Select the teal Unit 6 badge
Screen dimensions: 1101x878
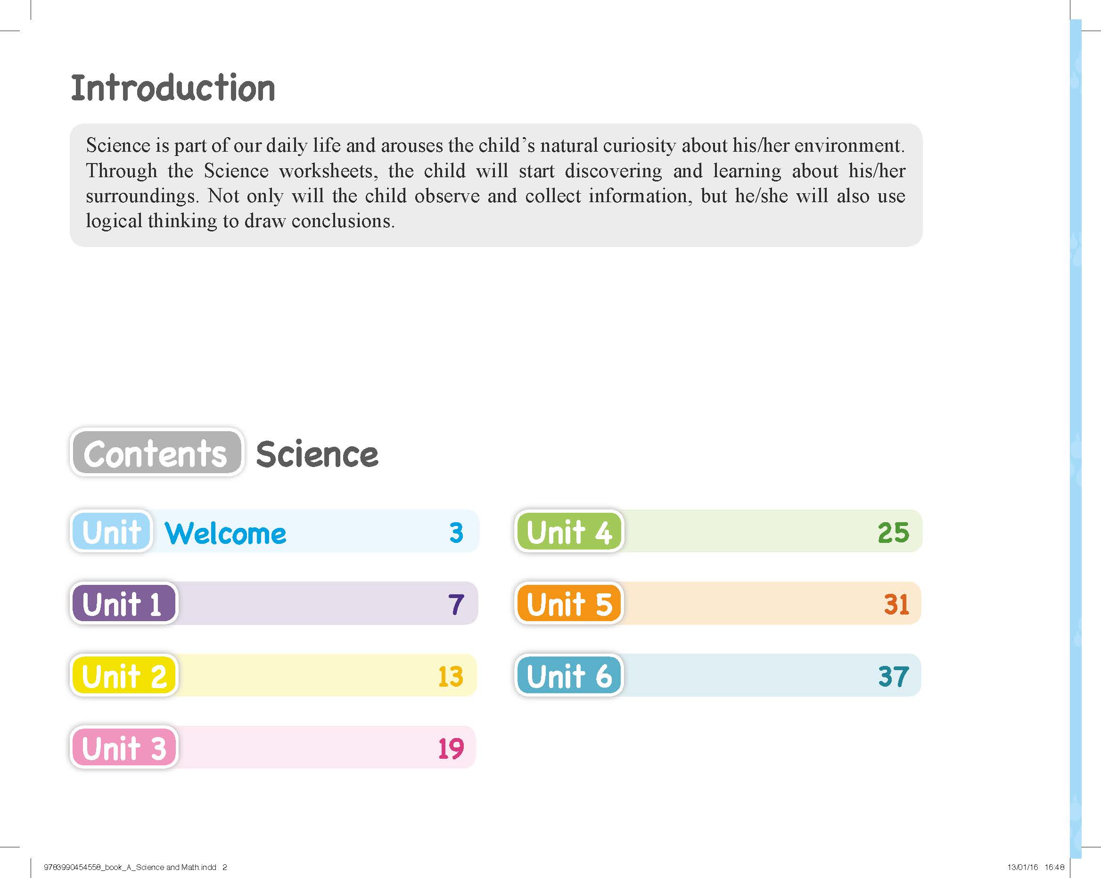pyautogui.click(x=569, y=675)
